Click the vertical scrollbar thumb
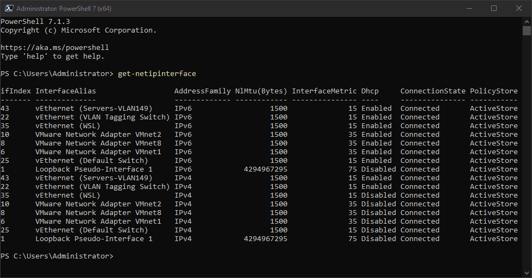Viewport: 532px width, 278px height. tap(527, 30)
